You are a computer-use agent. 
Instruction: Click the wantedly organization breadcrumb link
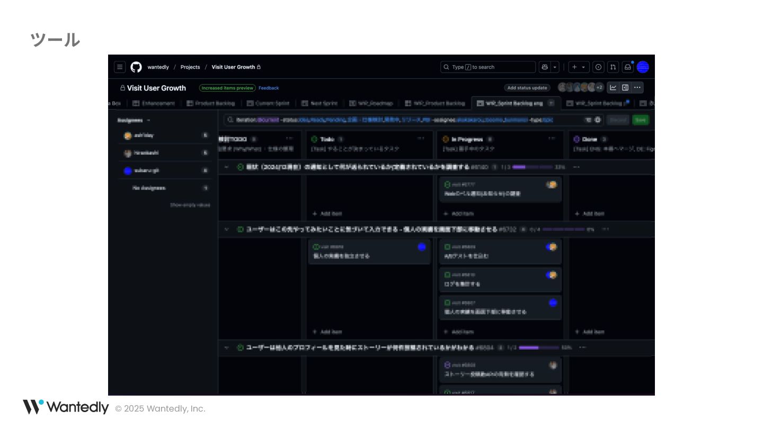(158, 67)
